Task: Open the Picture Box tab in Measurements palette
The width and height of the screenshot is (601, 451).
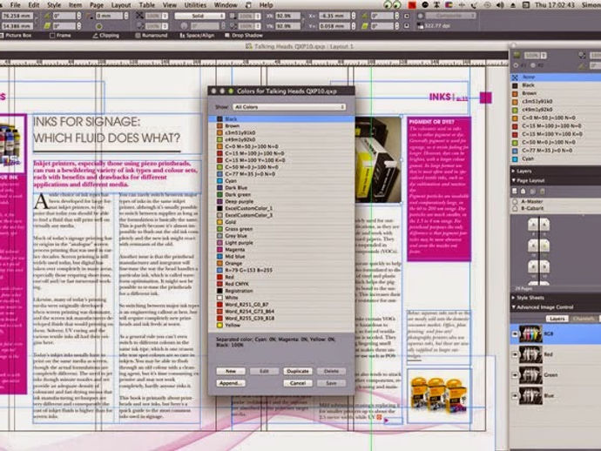Action: pyautogui.click(x=16, y=36)
